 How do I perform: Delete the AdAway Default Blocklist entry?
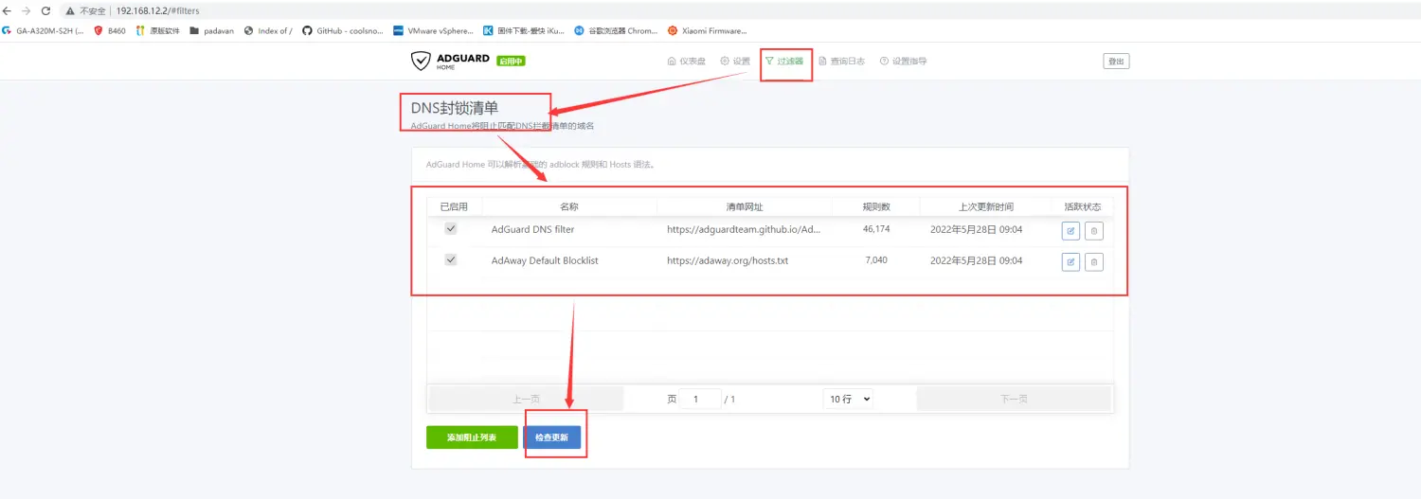1093,261
